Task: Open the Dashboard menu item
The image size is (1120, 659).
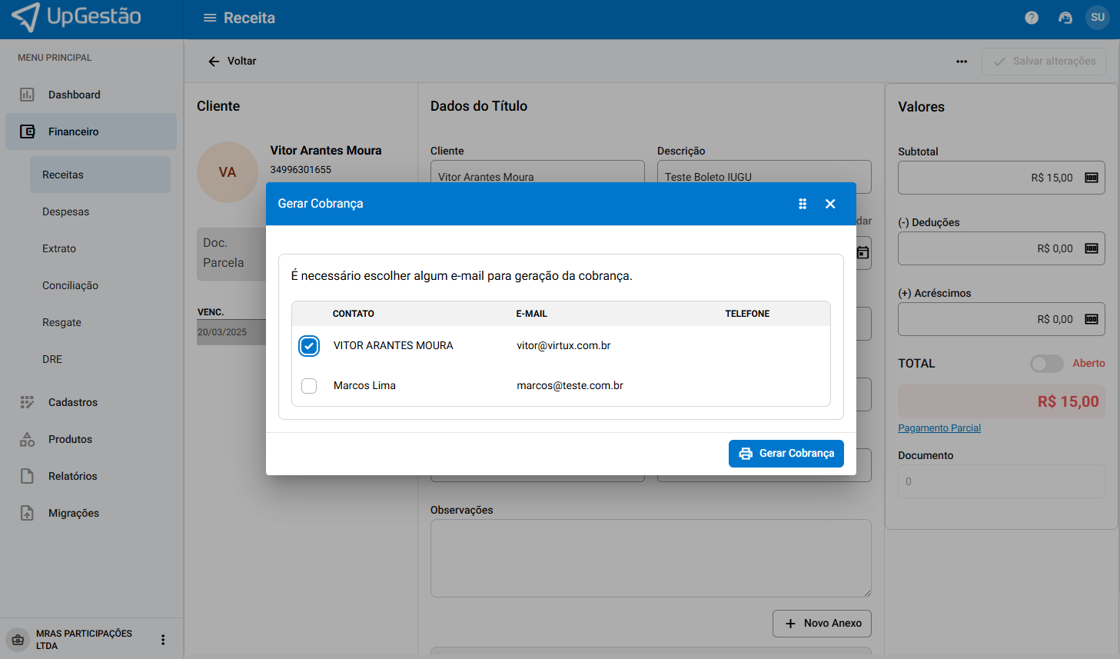Action: pyautogui.click(x=74, y=95)
